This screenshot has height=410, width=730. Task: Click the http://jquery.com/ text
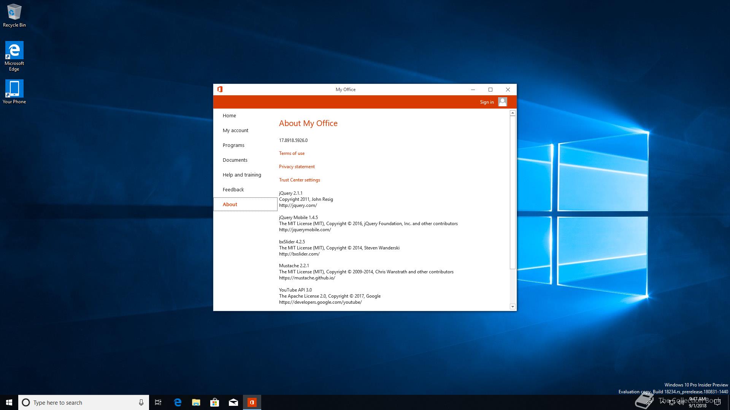[x=298, y=205]
